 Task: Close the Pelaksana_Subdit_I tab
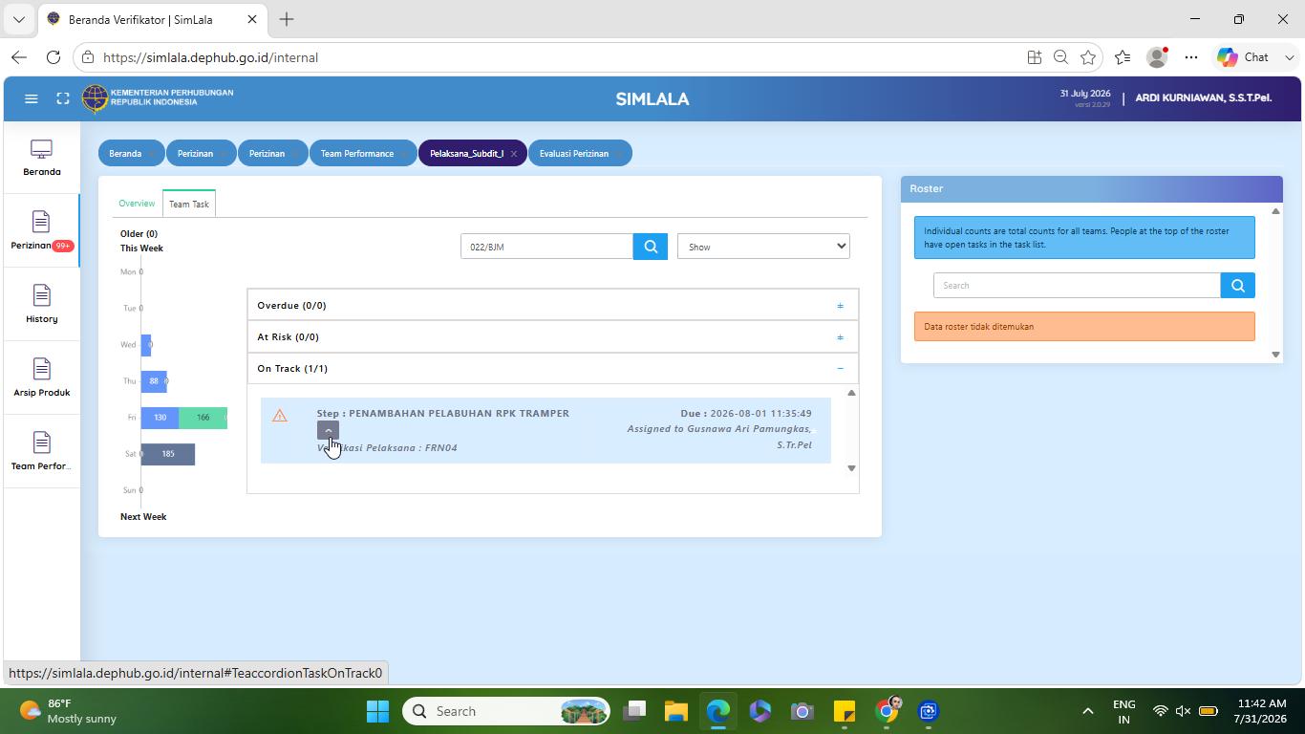[513, 154]
